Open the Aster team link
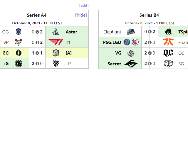The image size is (188, 141). [71, 32]
